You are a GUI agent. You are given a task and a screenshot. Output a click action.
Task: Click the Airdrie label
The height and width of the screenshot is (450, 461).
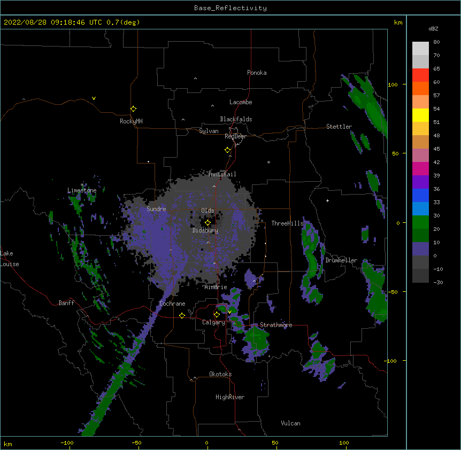pos(216,287)
